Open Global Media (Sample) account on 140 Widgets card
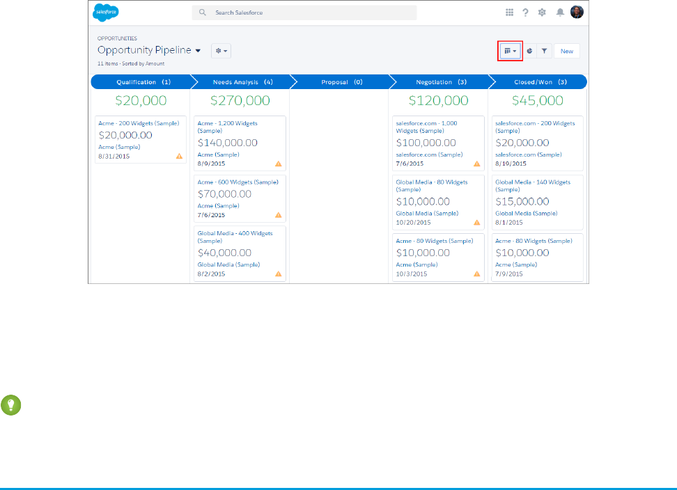677x490 pixels. coord(527,214)
